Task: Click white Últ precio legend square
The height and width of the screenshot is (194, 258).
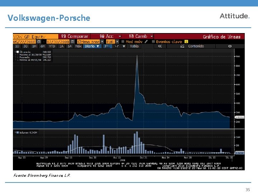Action: [x=18, y=52]
